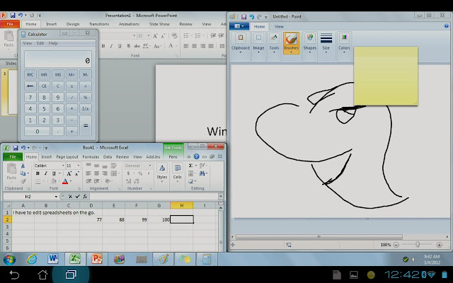Click the on-screen keyboard taskbar icon

pos(142,259)
